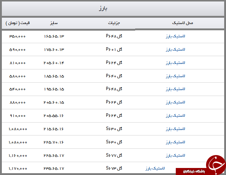Click the قیمت (تومان) column header
Image resolution: width=226 pixels, height=175 pixels.
pos(18,23)
